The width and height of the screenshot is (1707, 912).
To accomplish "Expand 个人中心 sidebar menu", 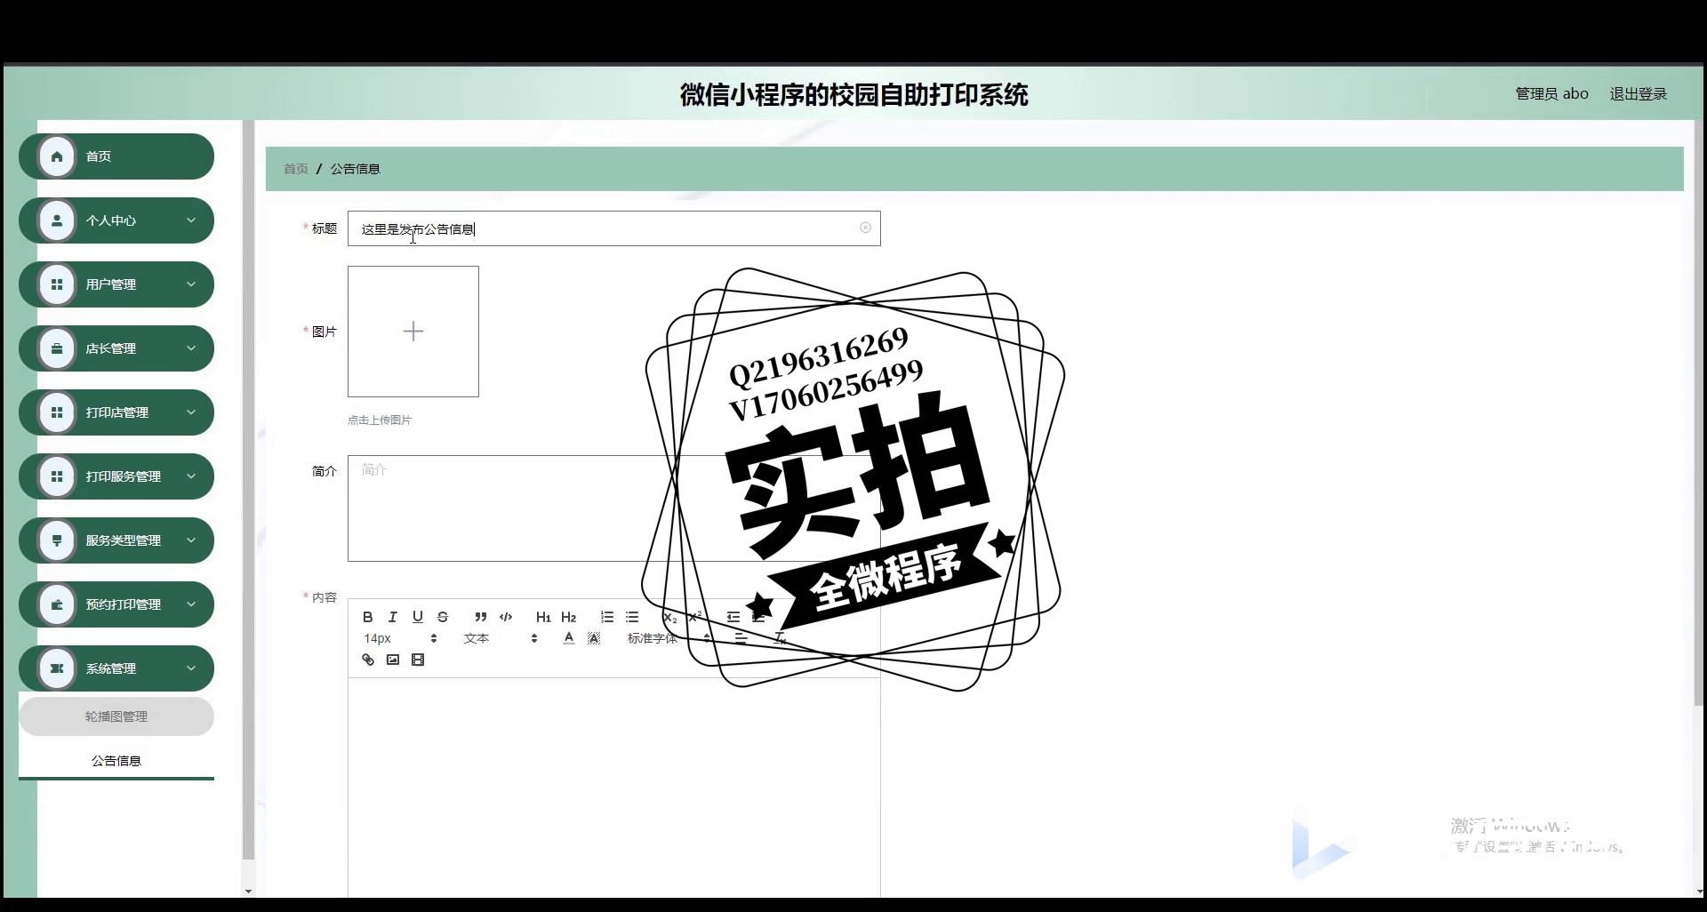I will pos(116,220).
